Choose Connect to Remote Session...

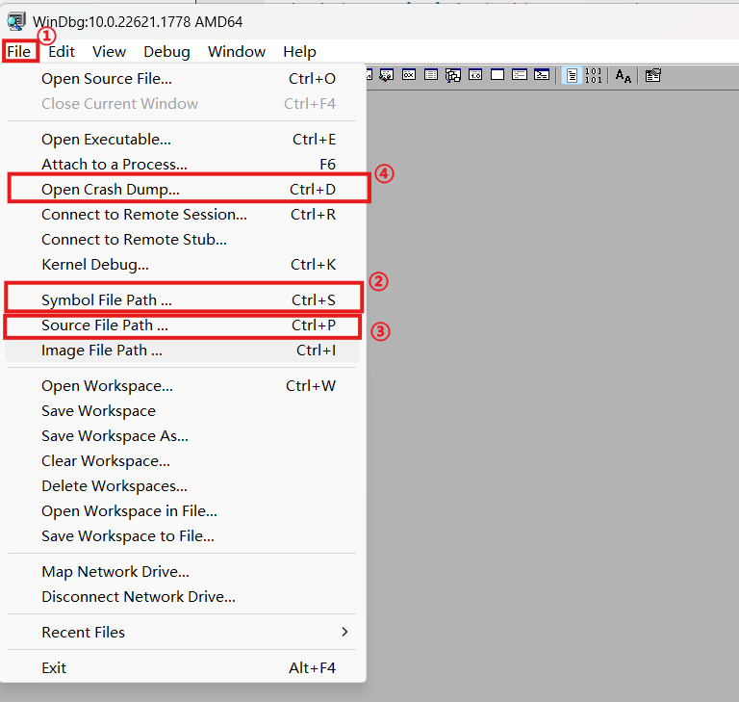[183, 214]
